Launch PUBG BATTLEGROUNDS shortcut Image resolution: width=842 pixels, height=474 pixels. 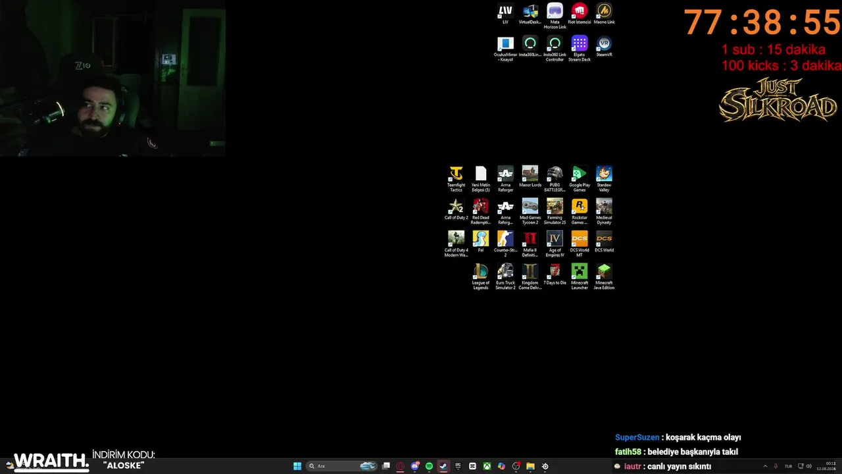(555, 179)
